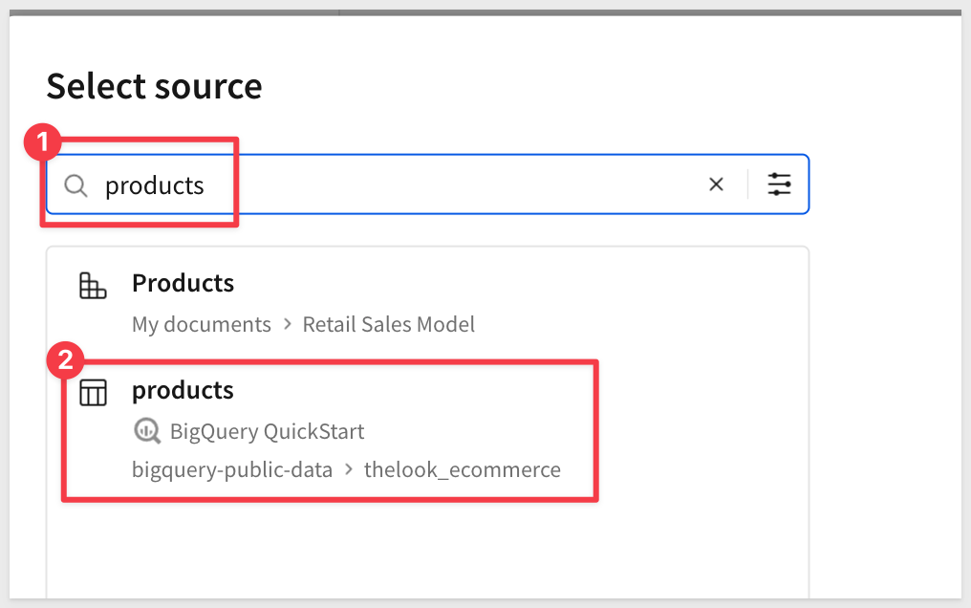Open the search filter options slider icon
Screen dimensions: 971x608
pos(780,185)
